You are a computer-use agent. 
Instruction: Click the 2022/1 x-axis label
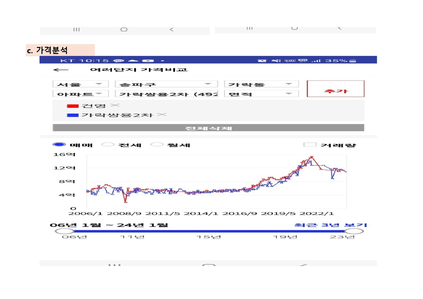point(317,214)
